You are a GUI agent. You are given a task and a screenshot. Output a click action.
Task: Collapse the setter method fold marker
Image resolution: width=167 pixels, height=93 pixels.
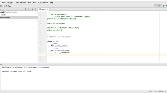(46, 50)
